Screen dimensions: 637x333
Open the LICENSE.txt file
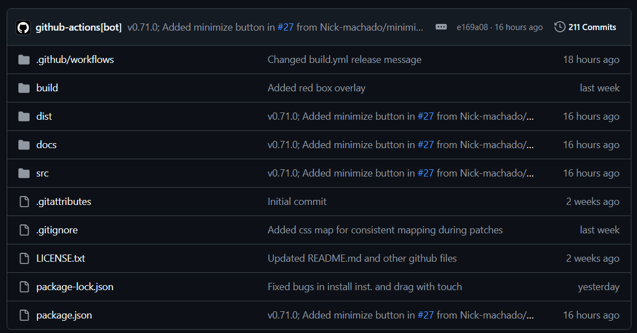tap(61, 258)
